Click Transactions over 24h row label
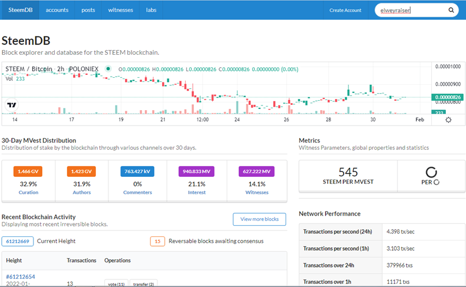 [x=329, y=265]
